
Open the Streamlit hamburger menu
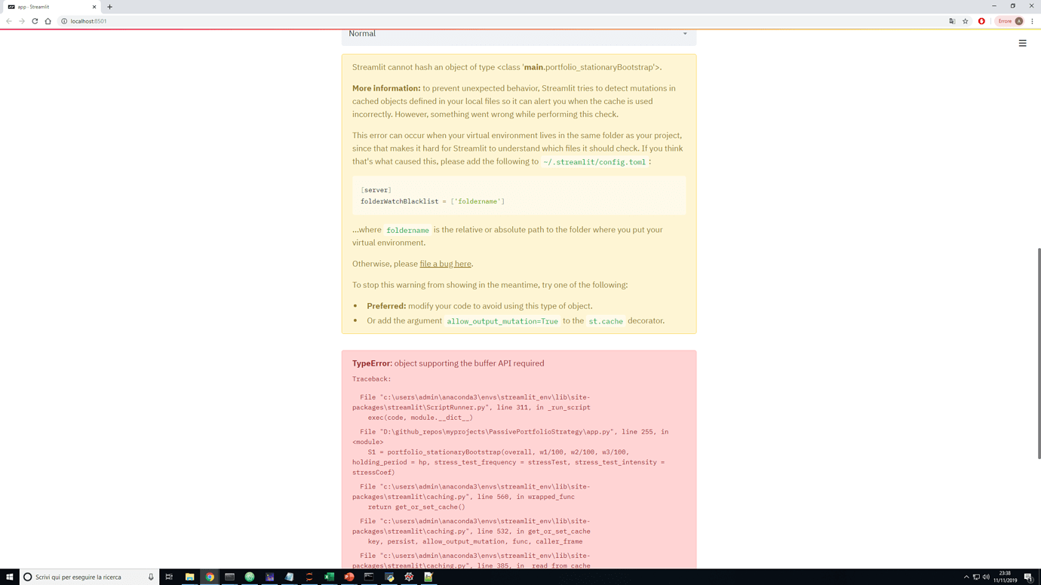(1023, 43)
